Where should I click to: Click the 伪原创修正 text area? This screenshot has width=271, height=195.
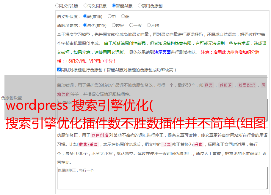[162, 178]
